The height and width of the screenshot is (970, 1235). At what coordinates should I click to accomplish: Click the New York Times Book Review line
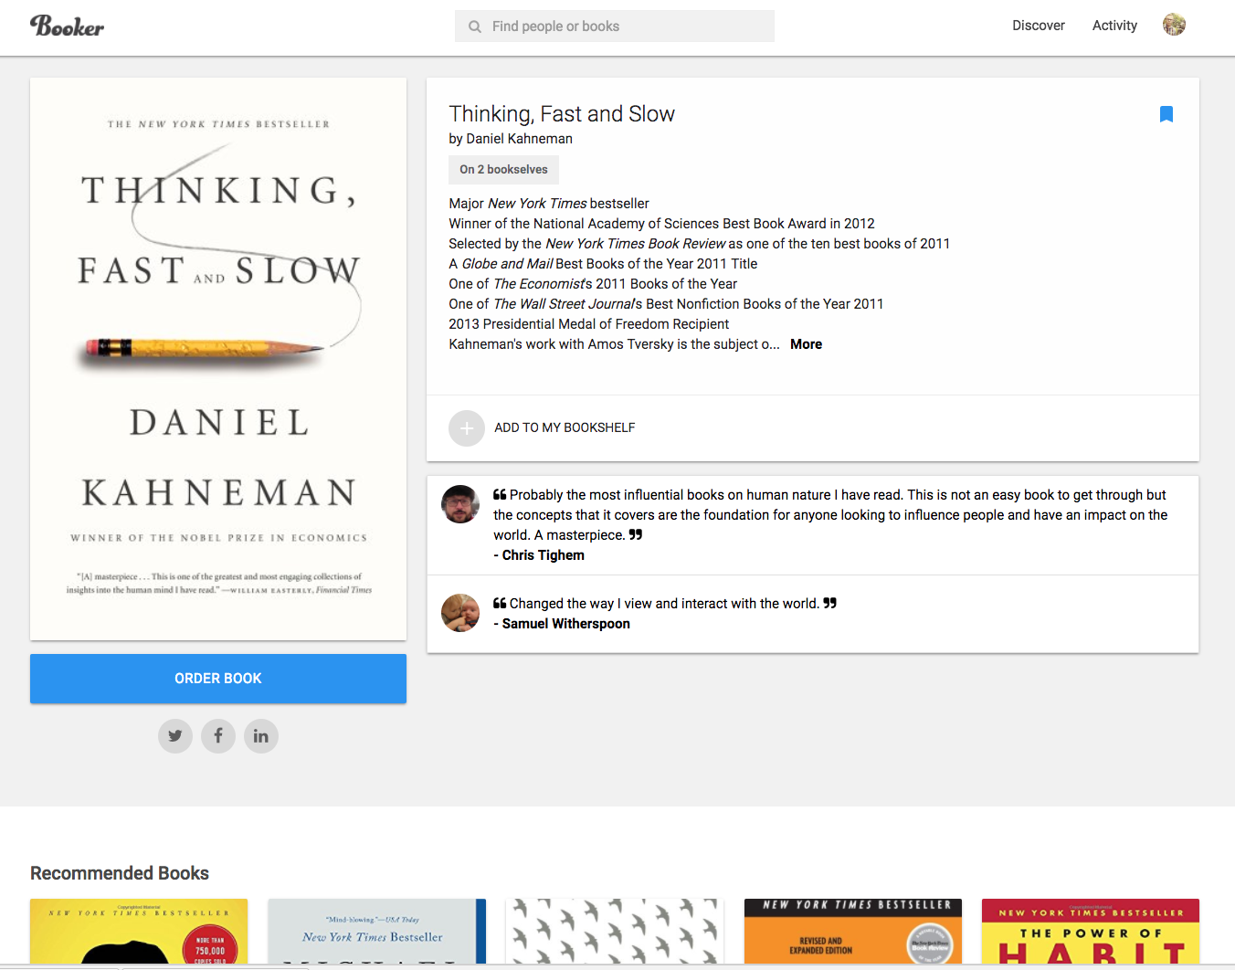tap(700, 244)
